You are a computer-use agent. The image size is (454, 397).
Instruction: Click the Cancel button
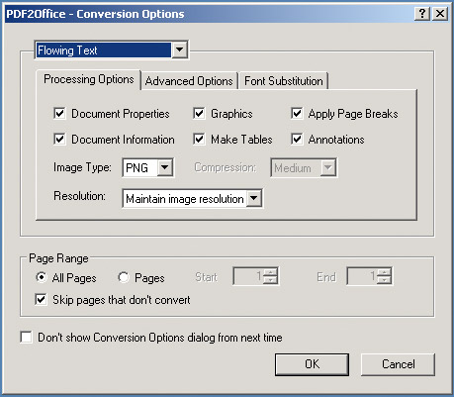pos(398,364)
